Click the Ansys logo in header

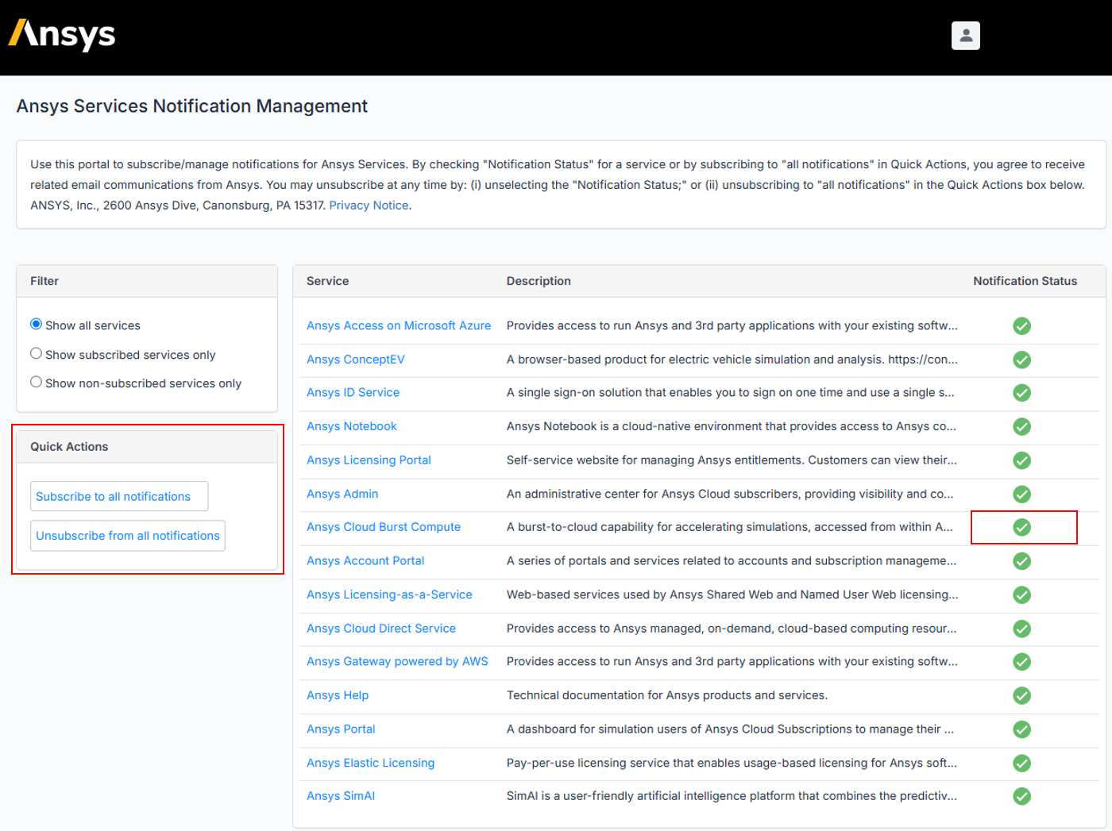(x=62, y=35)
